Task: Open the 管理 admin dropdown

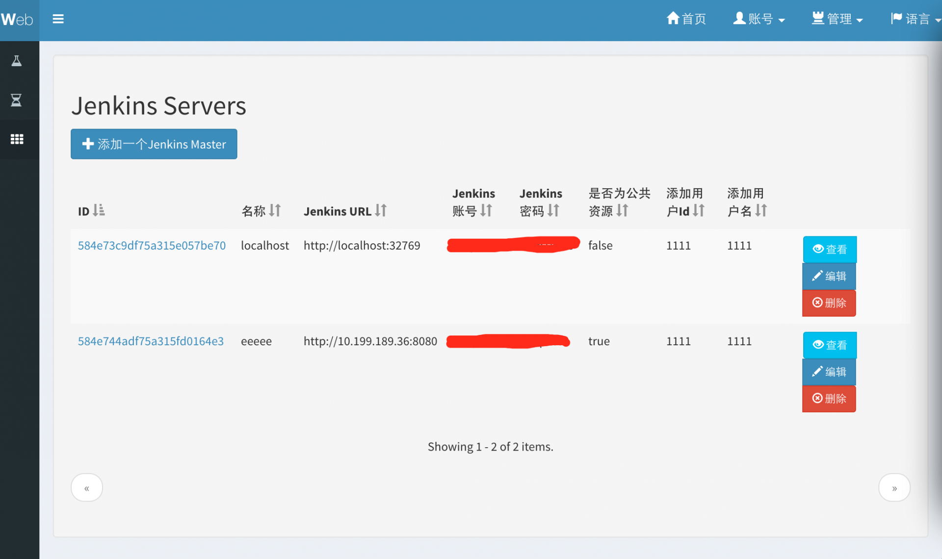Action: 837,19
